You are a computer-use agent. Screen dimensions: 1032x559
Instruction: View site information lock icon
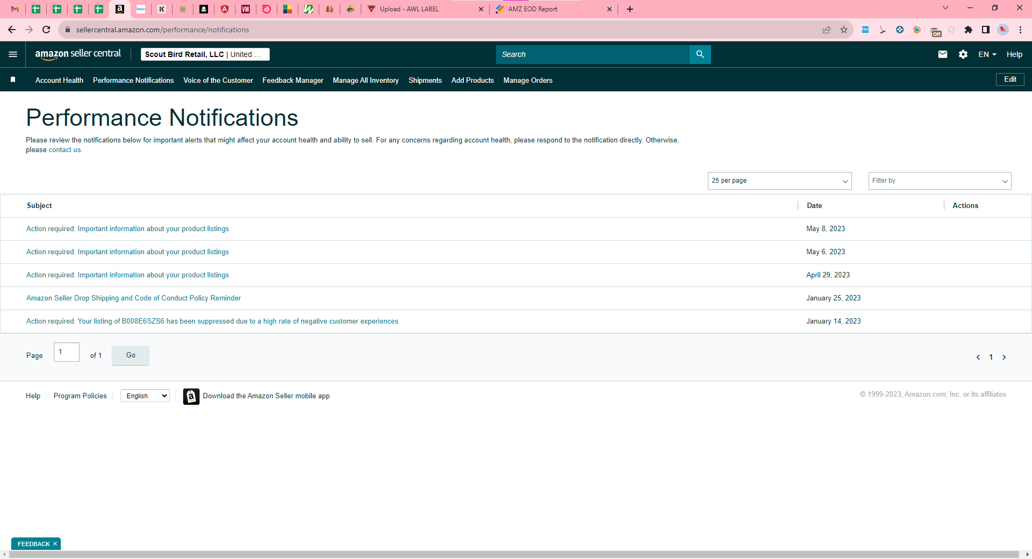pyautogui.click(x=68, y=30)
